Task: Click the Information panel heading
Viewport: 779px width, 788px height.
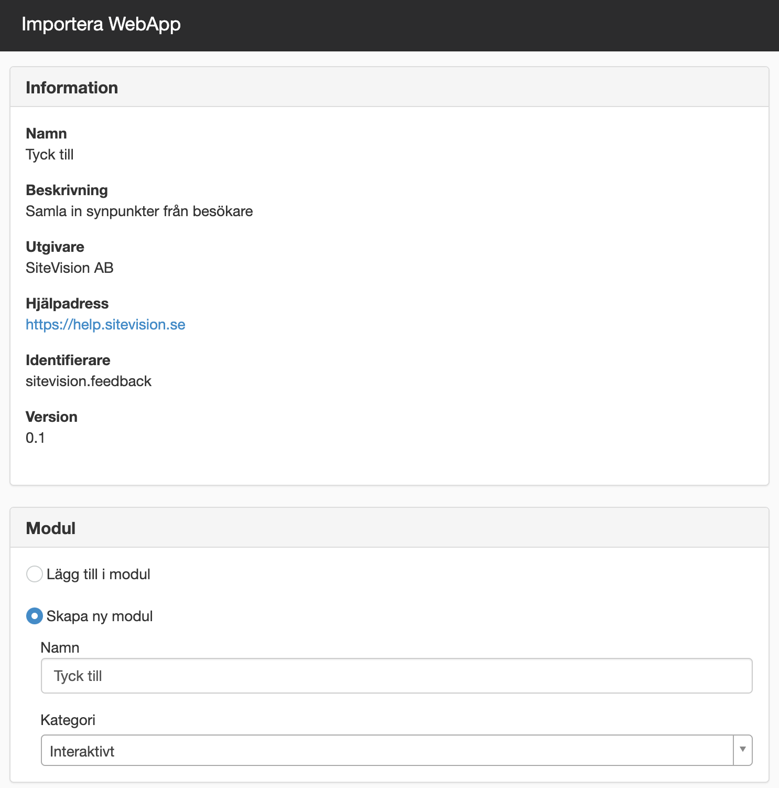Action: point(72,88)
